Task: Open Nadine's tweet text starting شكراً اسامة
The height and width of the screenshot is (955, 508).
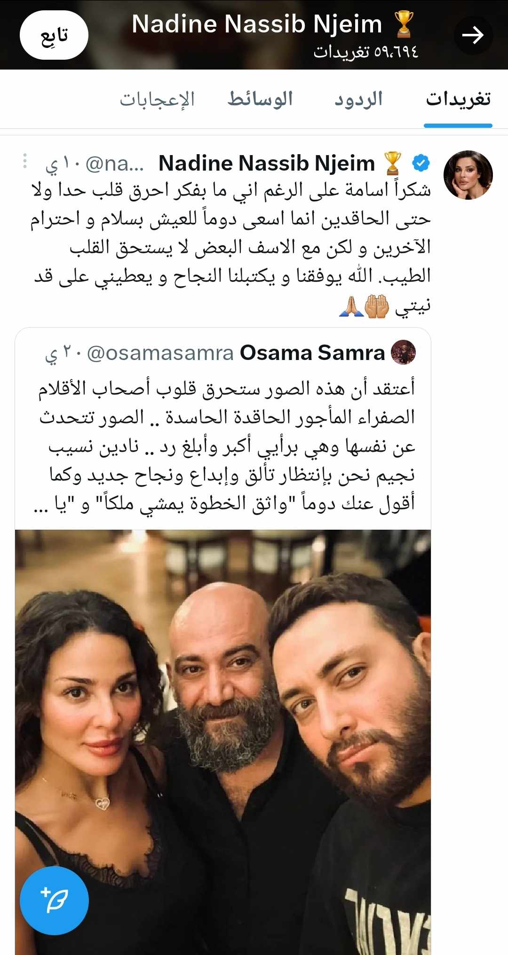Action: point(230,247)
